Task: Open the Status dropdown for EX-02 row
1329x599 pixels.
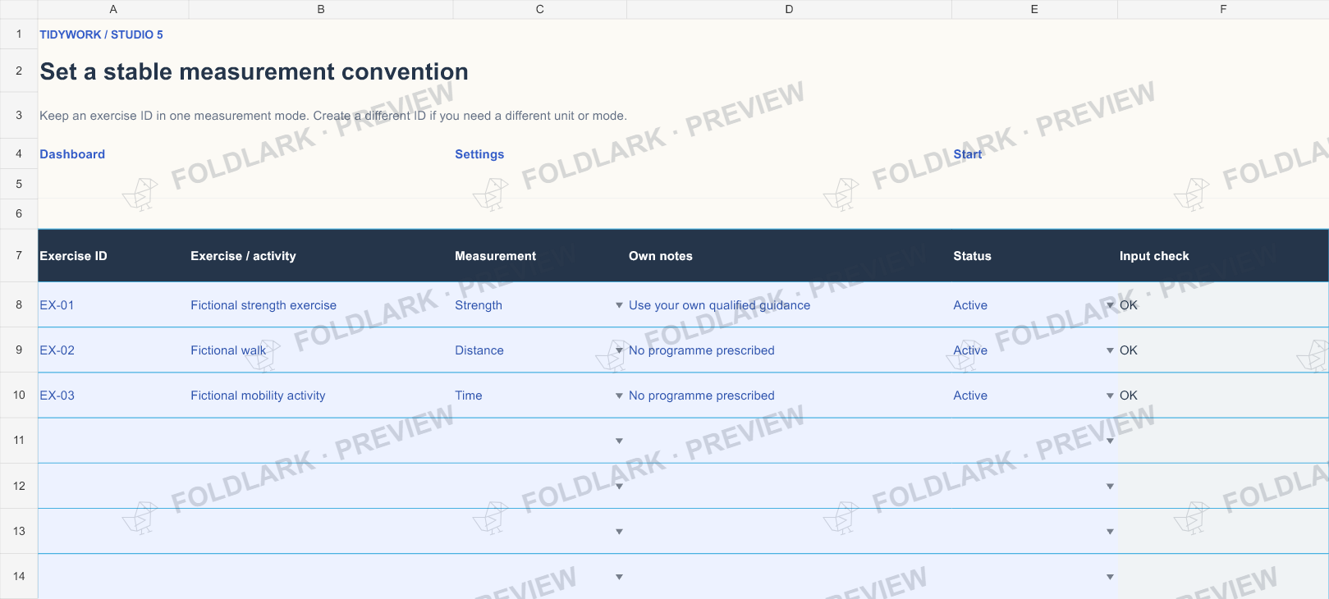Action: [1110, 350]
